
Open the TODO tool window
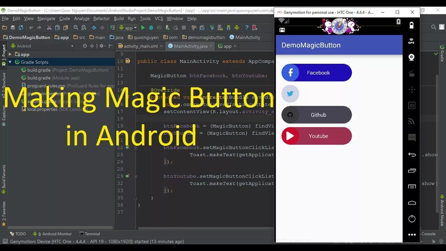click(18, 234)
